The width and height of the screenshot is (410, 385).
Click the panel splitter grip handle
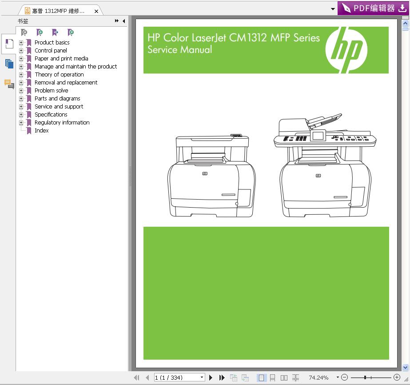point(130,176)
